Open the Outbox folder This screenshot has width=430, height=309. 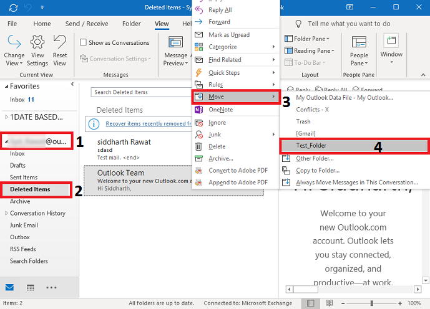pos(20,237)
